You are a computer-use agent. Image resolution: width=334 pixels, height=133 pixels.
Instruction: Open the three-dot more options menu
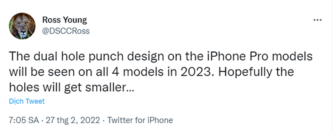point(318,20)
